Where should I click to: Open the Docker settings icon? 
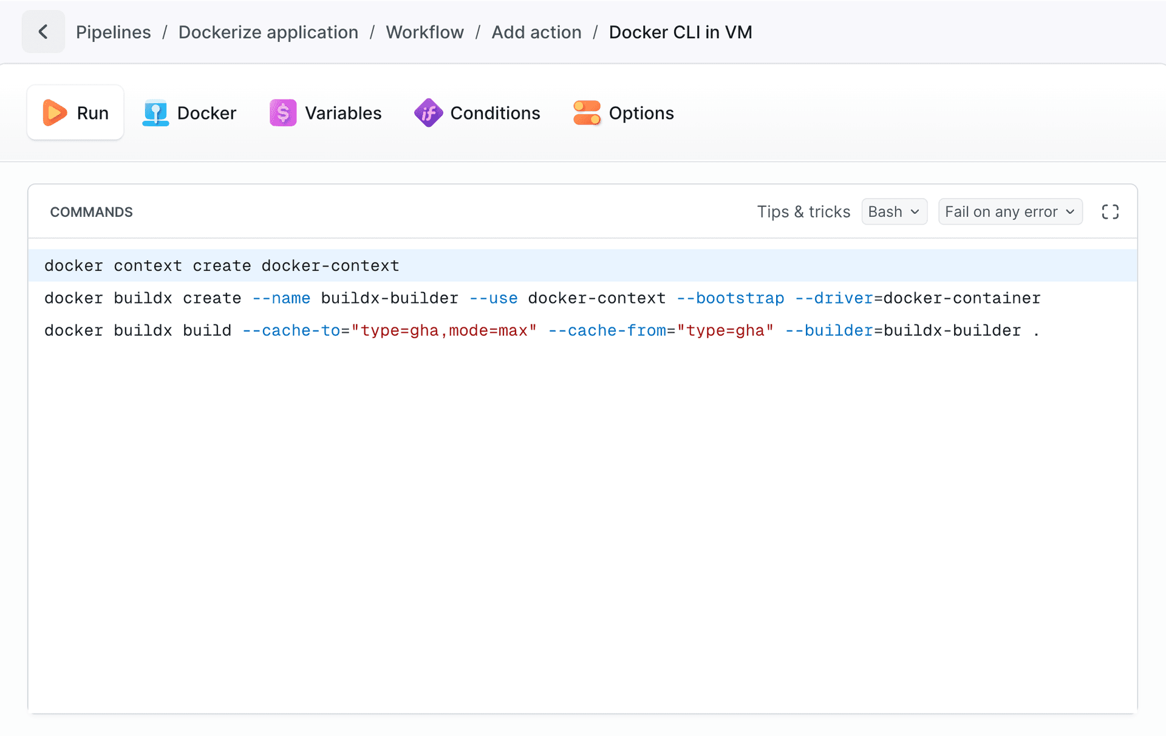[155, 112]
